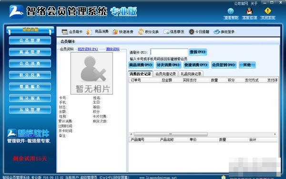Click 实际支付 column header

(190, 80)
